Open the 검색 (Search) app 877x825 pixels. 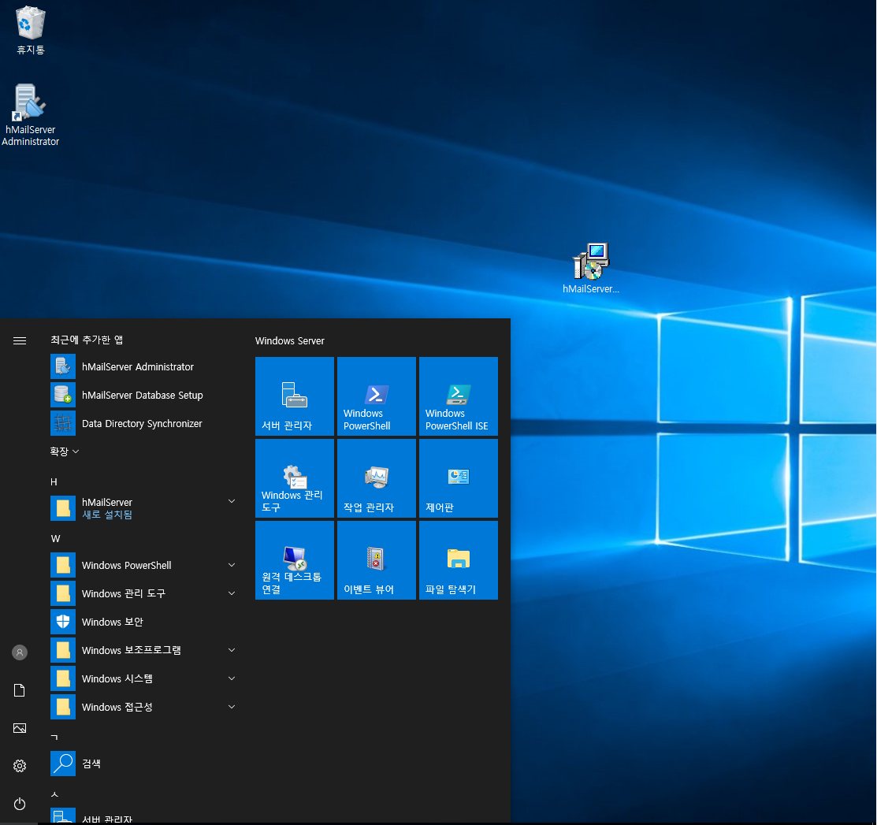point(143,764)
